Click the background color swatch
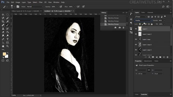 pos(7,56)
